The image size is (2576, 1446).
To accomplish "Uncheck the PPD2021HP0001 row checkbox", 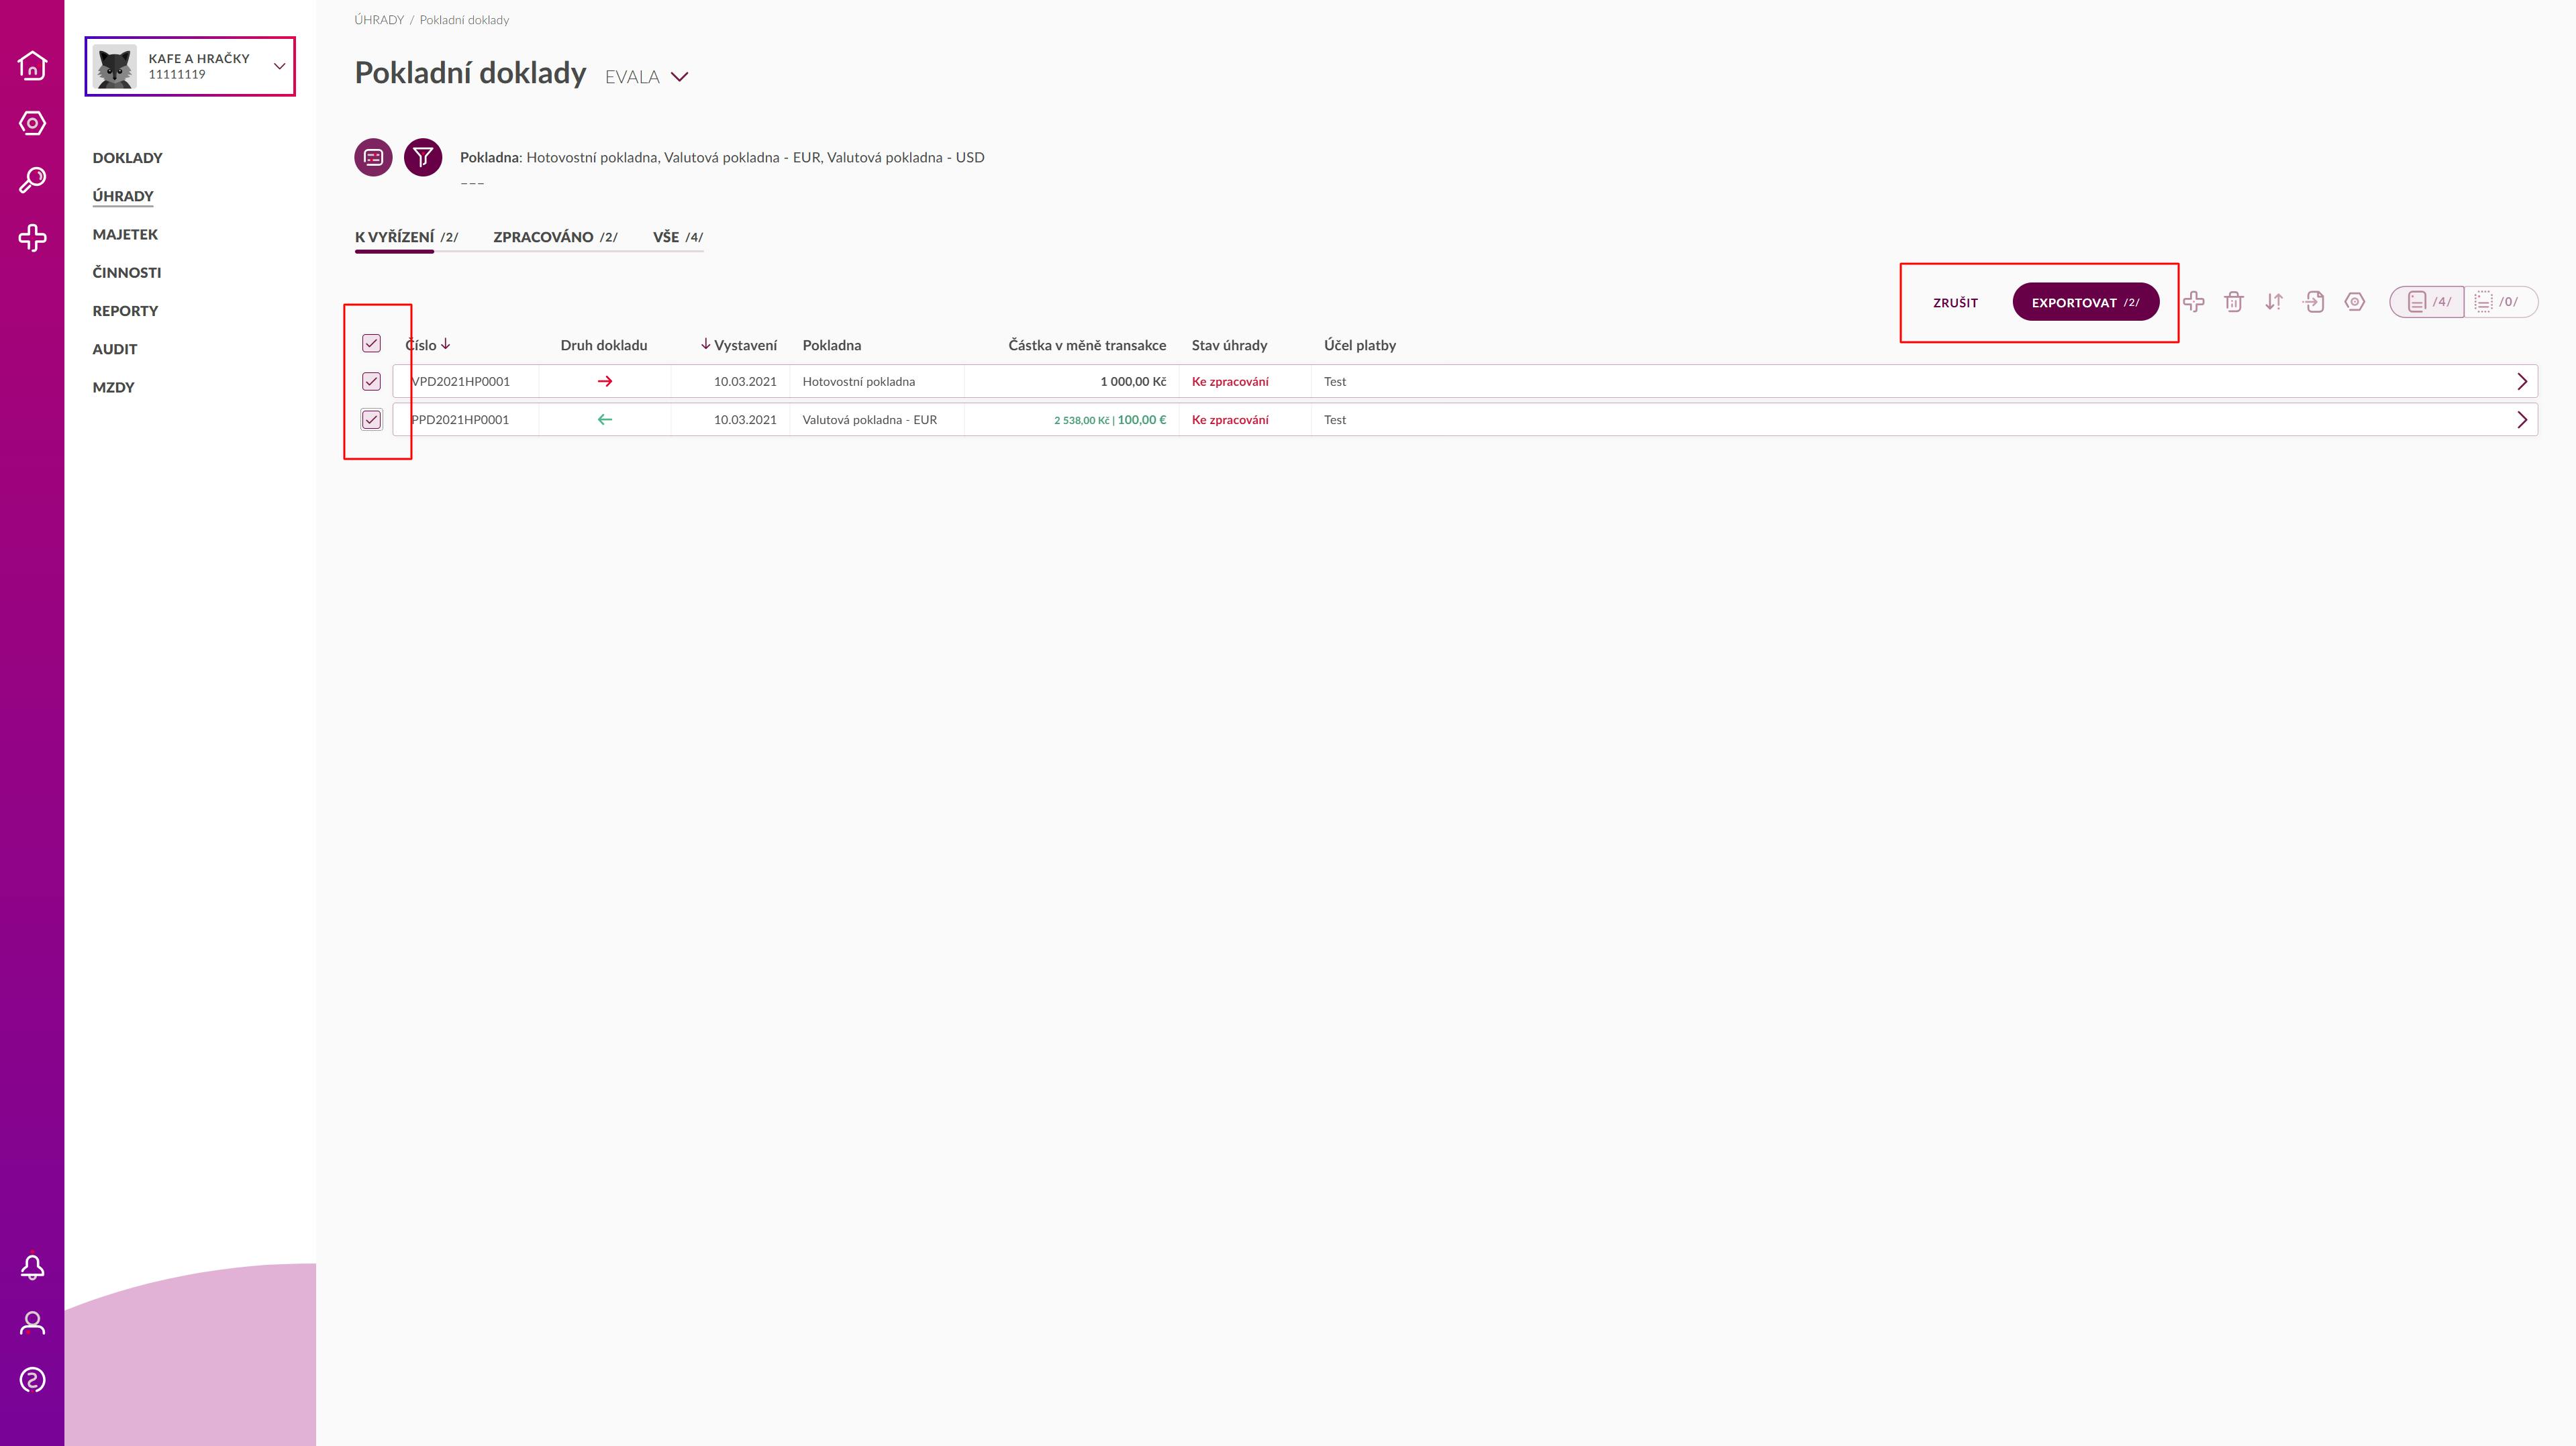I will pos(371,420).
